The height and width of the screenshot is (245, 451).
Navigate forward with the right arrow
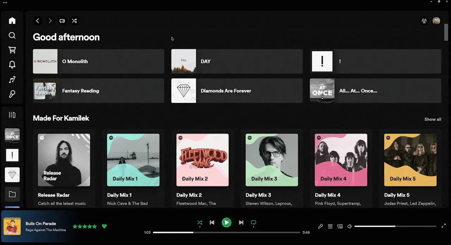tap(50, 21)
